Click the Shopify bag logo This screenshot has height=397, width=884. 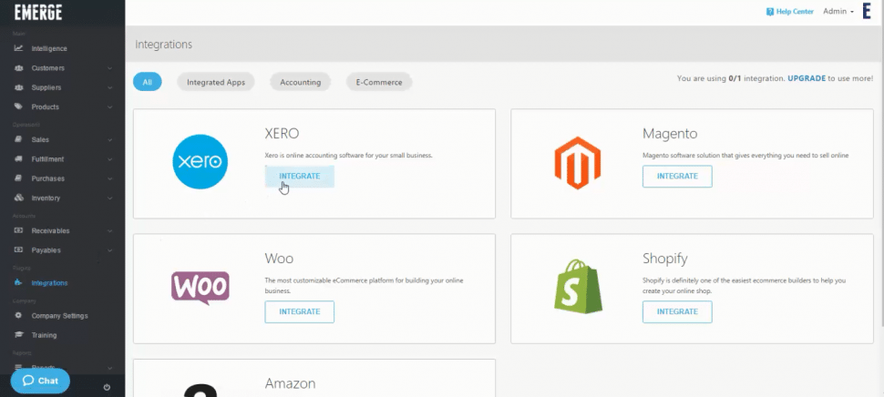click(577, 286)
